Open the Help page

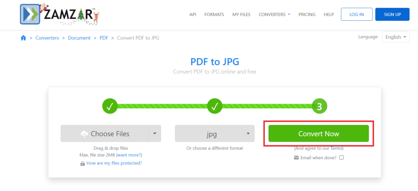pyautogui.click(x=329, y=14)
